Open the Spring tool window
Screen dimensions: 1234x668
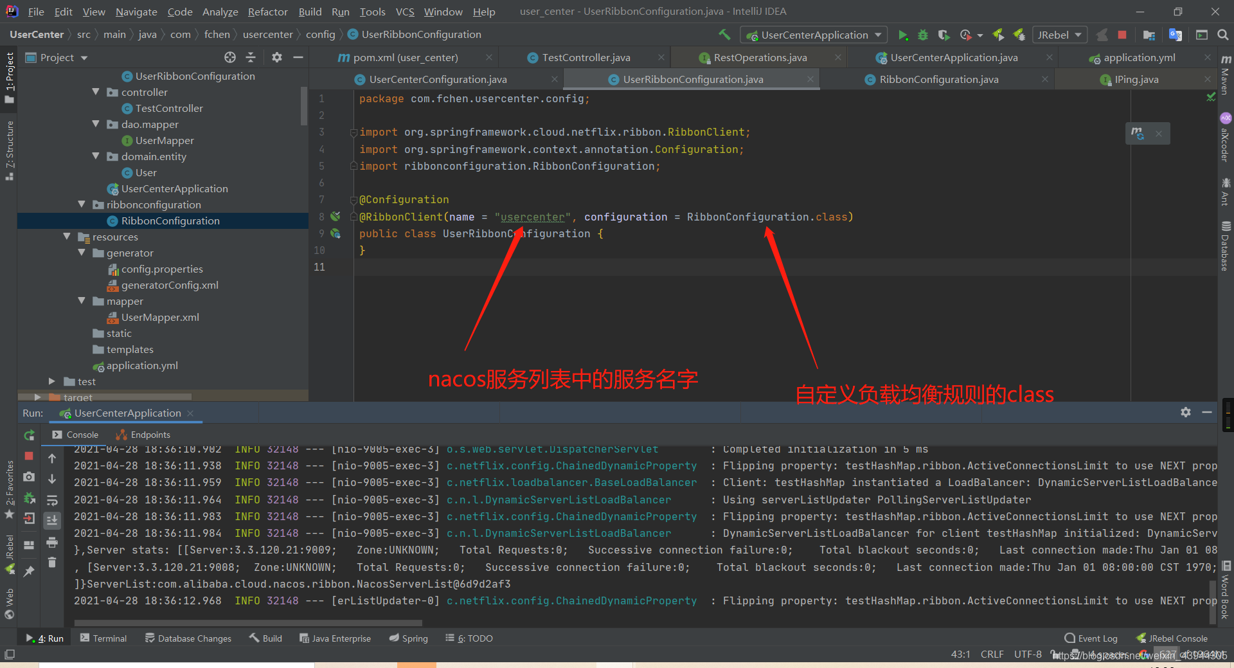(x=408, y=638)
